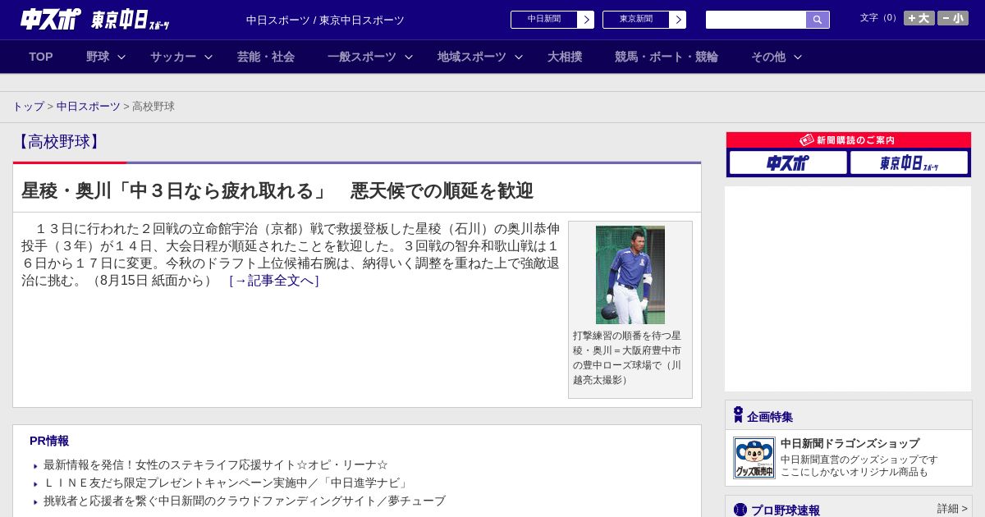Click 中日スポーツ breadcrumb link
The height and width of the screenshot is (517, 985).
tap(89, 107)
